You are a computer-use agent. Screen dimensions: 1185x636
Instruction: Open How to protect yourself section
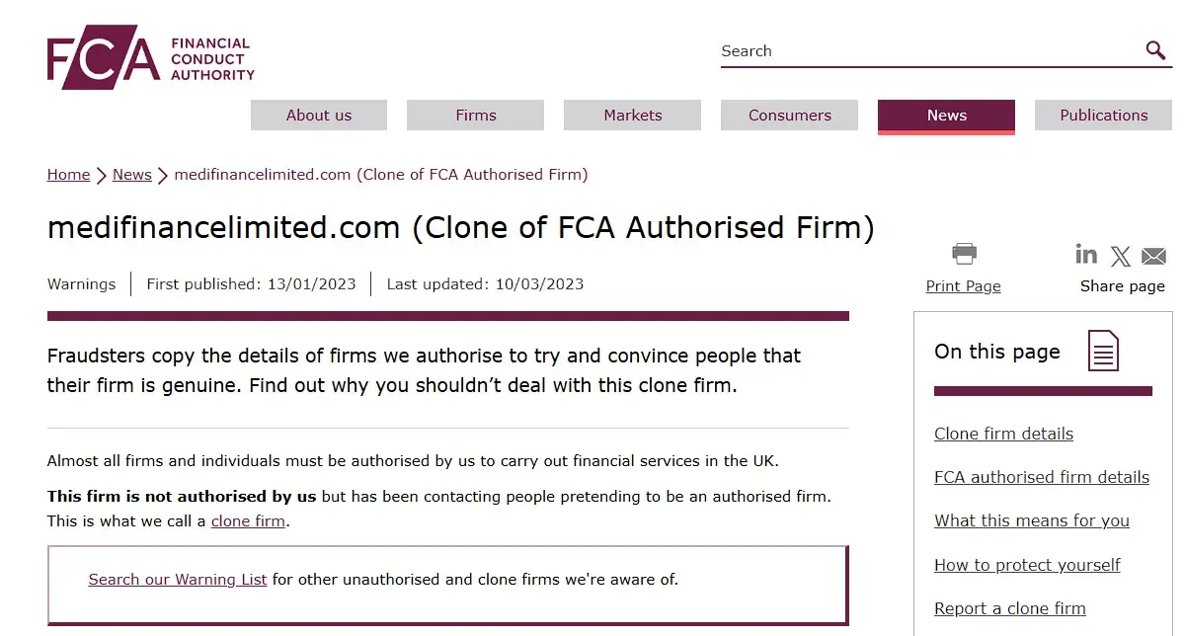(1027, 564)
